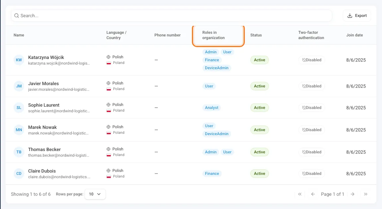Go to the previous page arrow

(313, 194)
